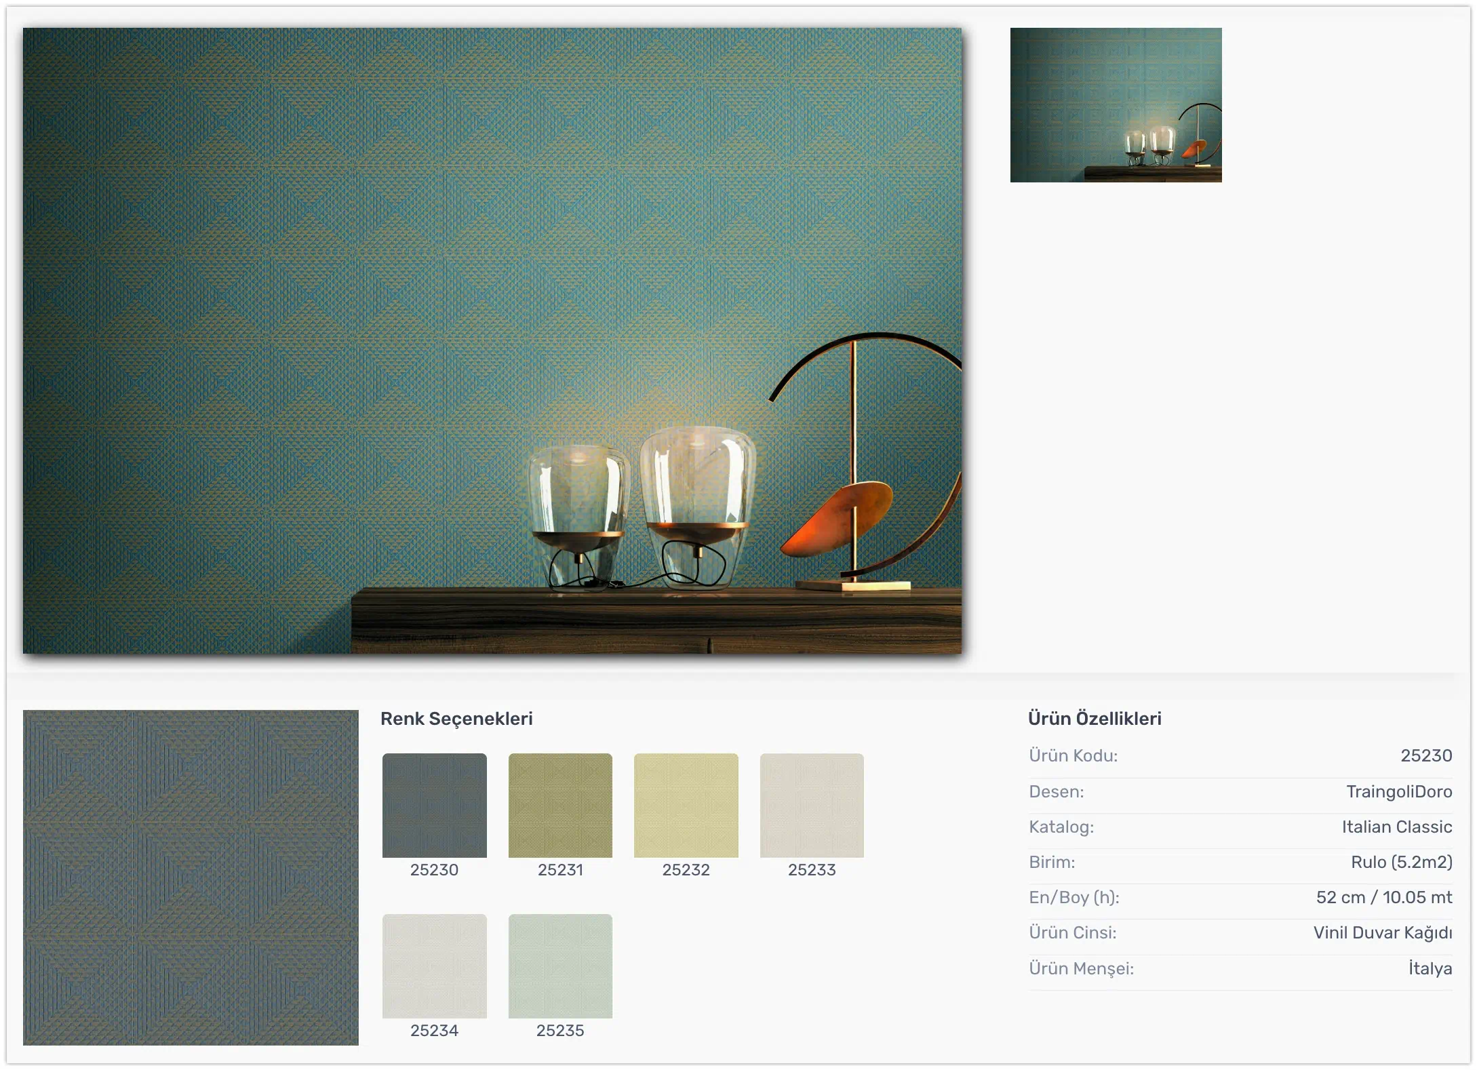Click the 25235 swatch label
The width and height of the screenshot is (1477, 1070).
click(560, 1031)
